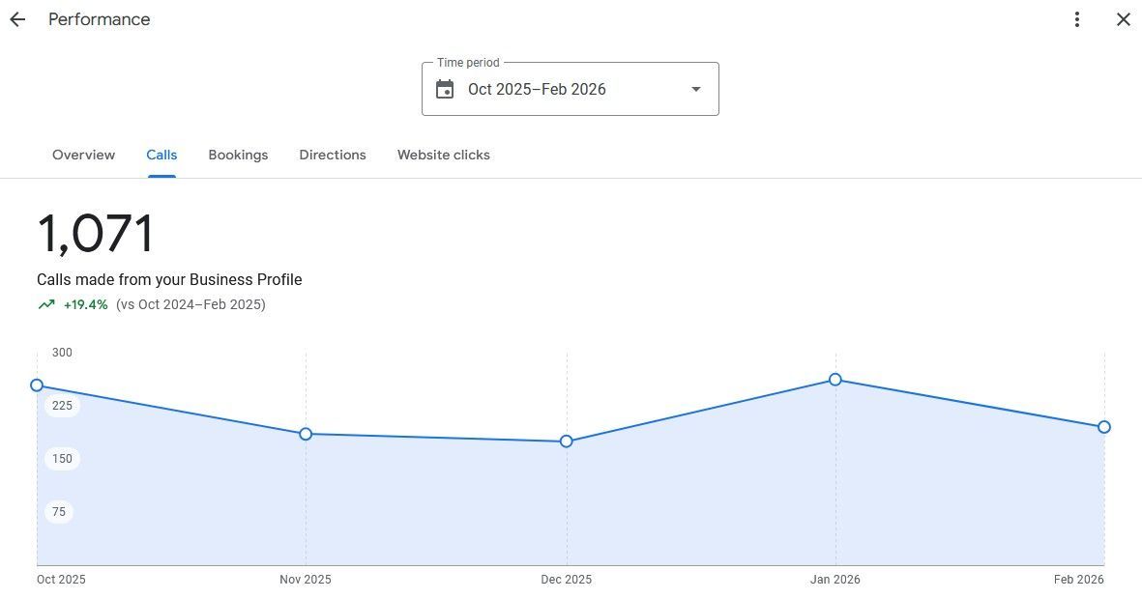Select the Calls tab
Screen dimensions: 1142x599
161,155
